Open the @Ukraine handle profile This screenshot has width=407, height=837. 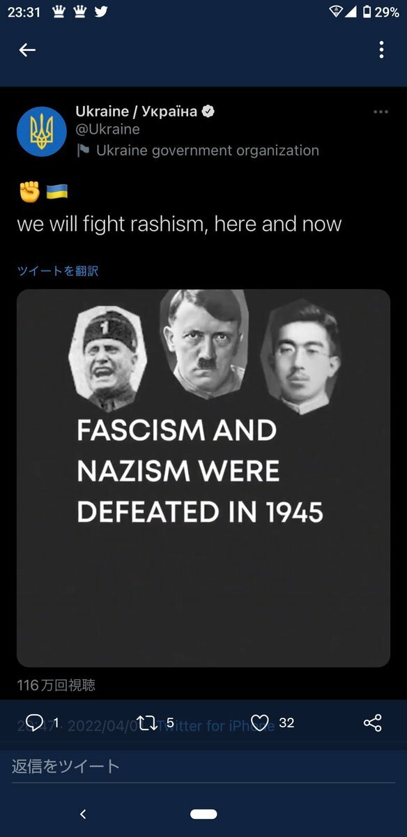[x=108, y=130]
